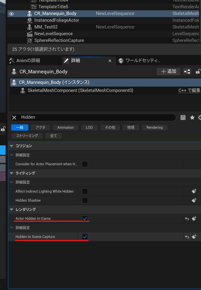Click the SphereReflectionCapture actor icon

[30, 40]
